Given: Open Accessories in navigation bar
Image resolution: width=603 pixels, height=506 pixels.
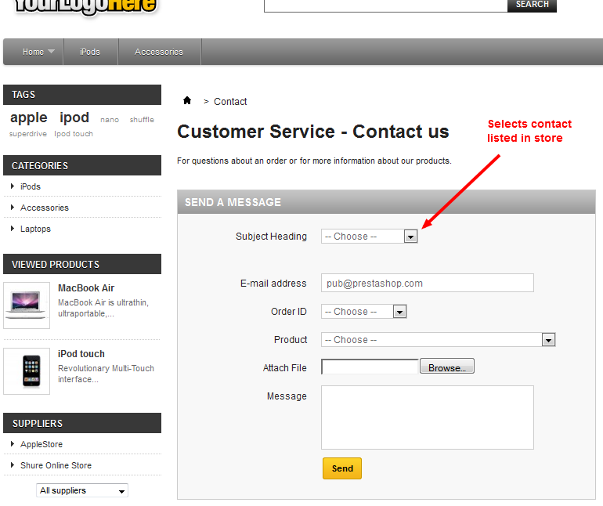Looking at the screenshot, I should 159,52.
